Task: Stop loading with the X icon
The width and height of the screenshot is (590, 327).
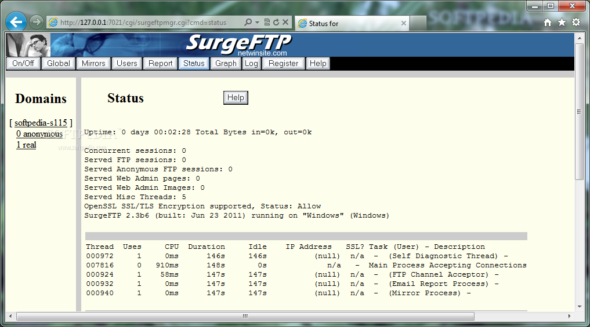Action: [285, 22]
